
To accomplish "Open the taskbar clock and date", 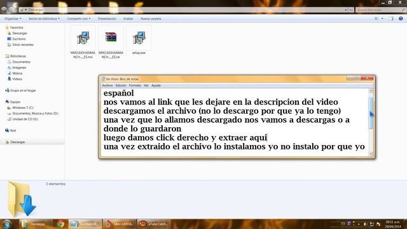I will 393,225.
